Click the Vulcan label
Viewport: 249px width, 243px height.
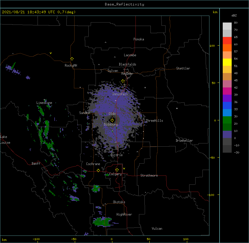tap(157, 229)
